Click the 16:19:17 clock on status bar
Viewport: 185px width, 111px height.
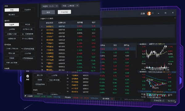pos(171,101)
